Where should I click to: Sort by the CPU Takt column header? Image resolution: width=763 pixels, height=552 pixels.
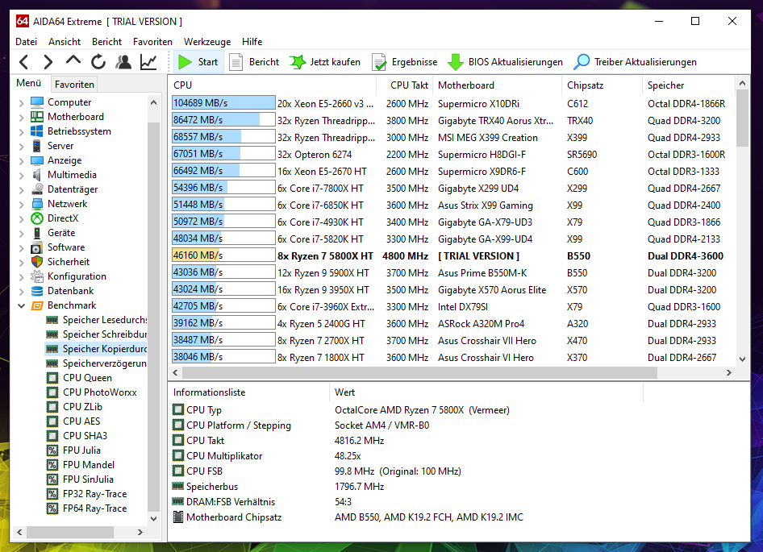(x=404, y=85)
